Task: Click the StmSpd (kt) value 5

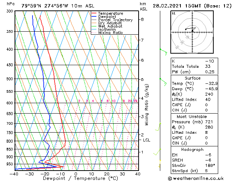Action: coord(206,171)
